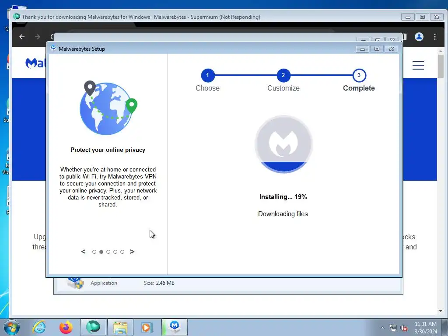Close the Malwarebytes Setup window
448x336 pixels.
392,49
